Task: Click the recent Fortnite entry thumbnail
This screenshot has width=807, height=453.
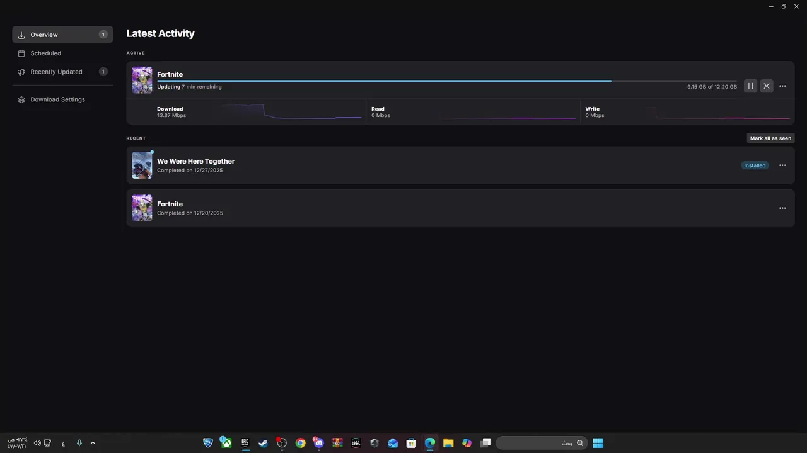Action: coord(142,208)
